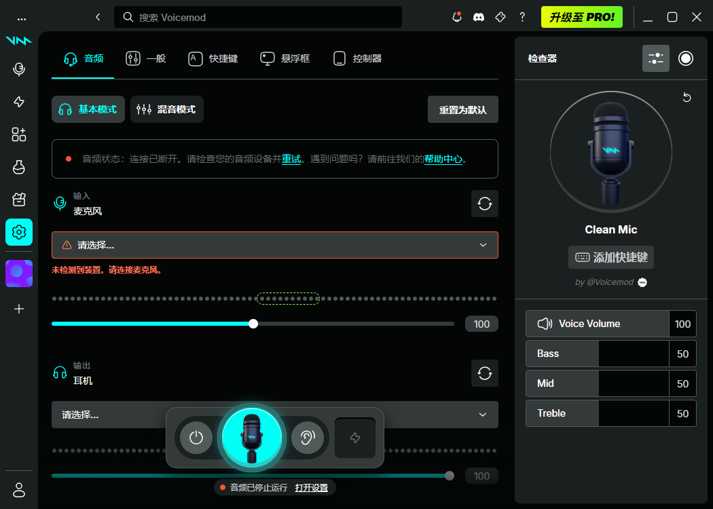The width and height of the screenshot is (713, 509).
Task: Open the three-dots menu at top left
Action: 21,19
